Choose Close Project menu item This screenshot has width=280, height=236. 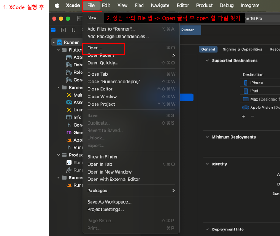click(131, 104)
